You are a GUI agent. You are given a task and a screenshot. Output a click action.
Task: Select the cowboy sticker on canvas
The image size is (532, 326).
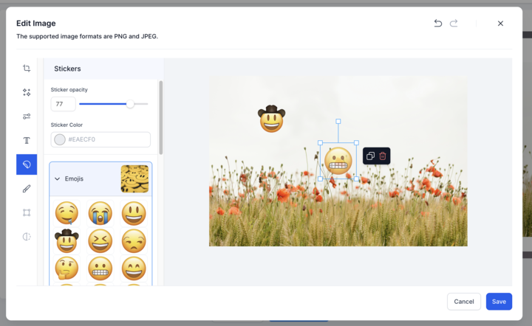point(271,119)
